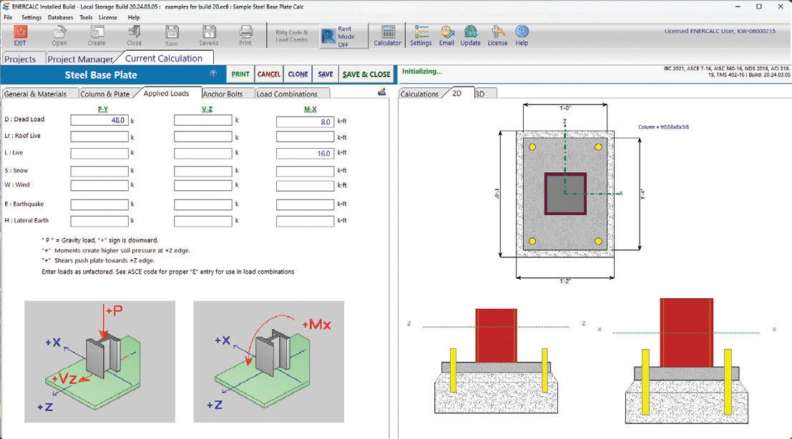
Task: Click the help icon beside Steel Base Plate
Action: (213, 74)
